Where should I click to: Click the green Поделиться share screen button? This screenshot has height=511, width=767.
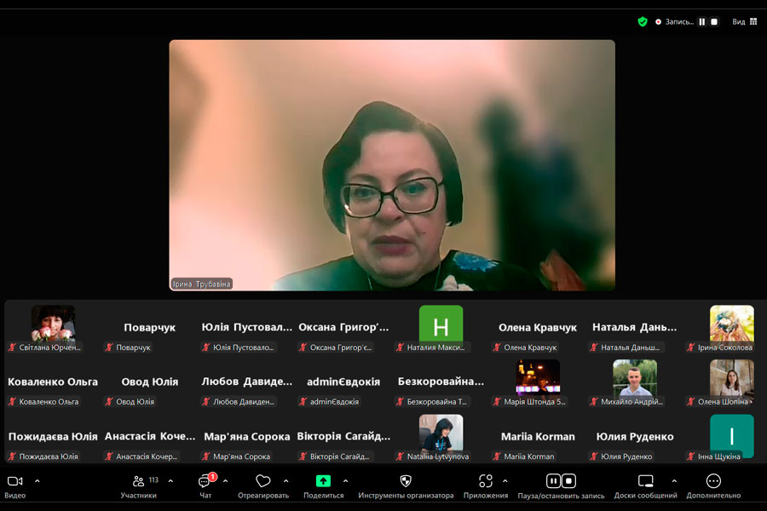pyautogui.click(x=323, y=481)
